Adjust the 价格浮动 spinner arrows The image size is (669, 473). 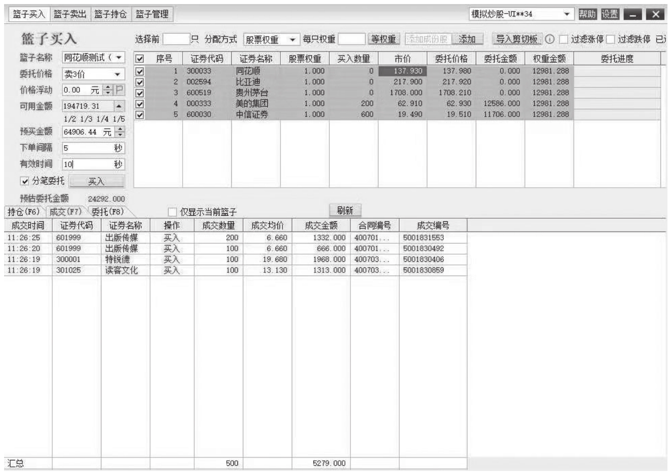pos(109,90)
